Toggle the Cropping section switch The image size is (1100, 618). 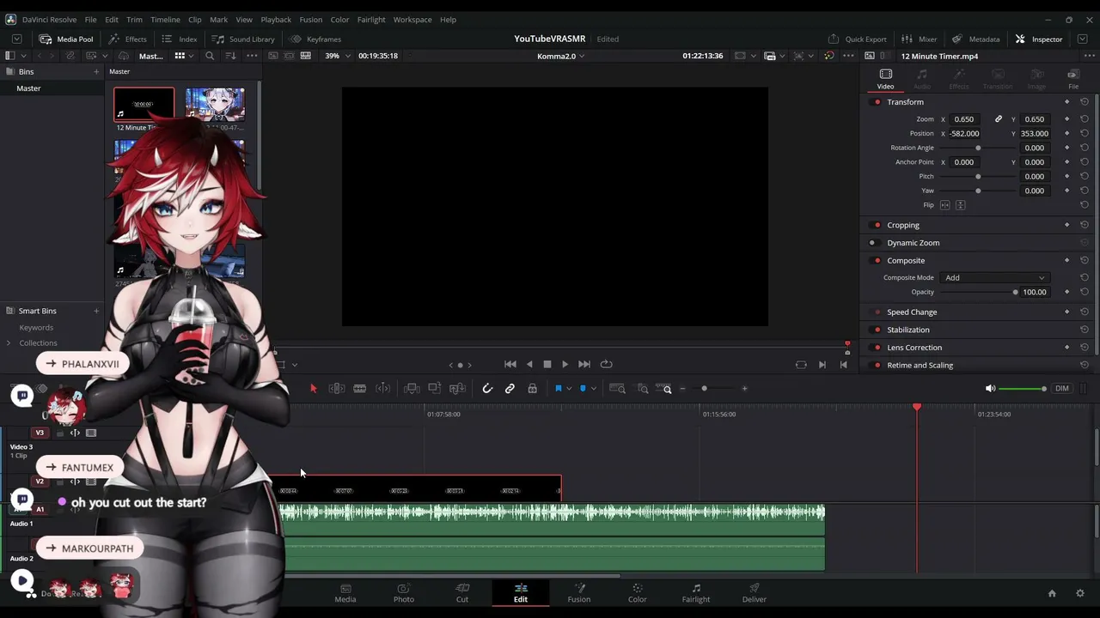(877, 225)
